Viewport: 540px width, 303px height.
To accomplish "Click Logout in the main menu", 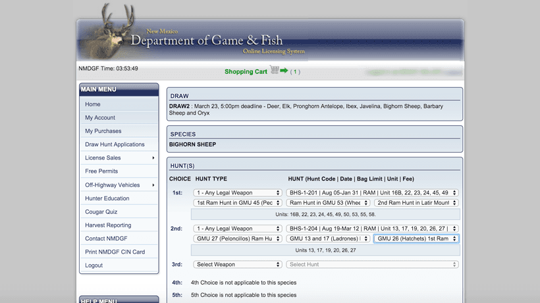I will [x=94, y=265].
